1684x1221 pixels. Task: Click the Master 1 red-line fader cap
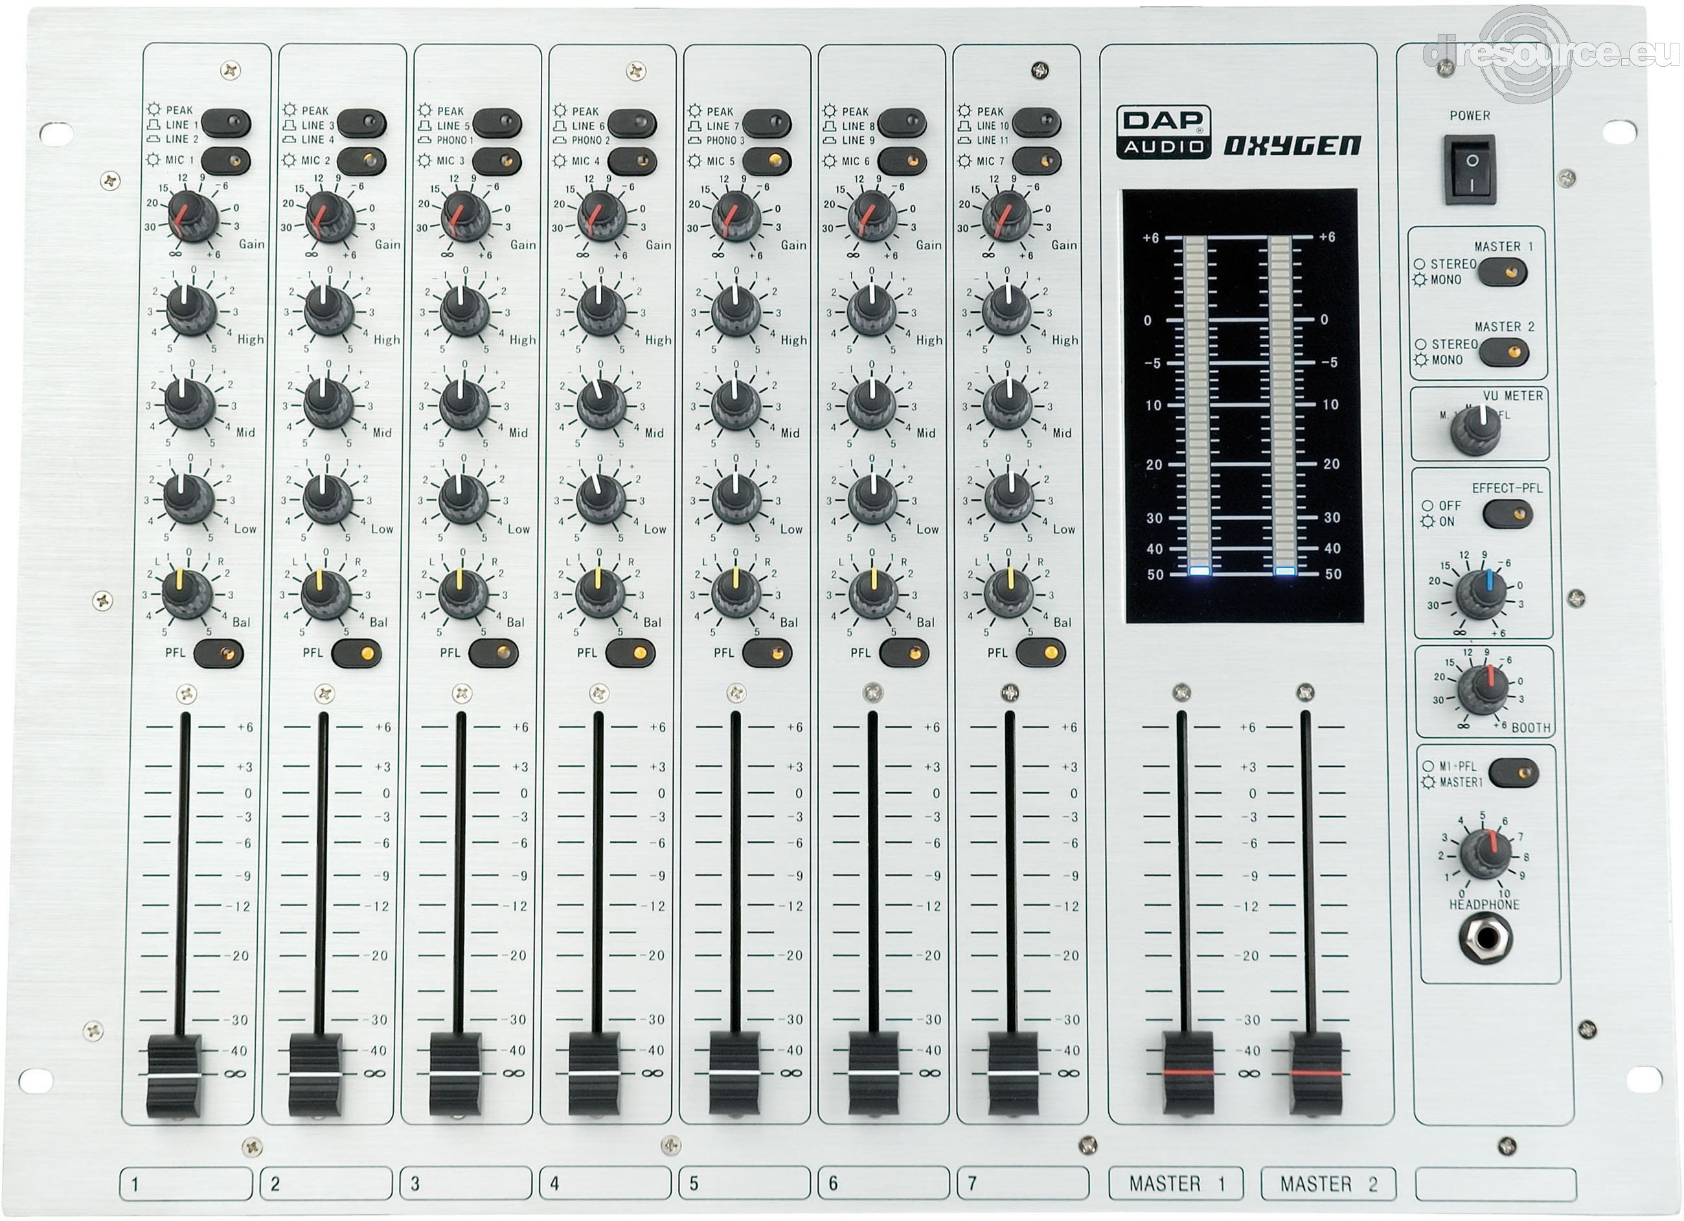[1189, 1073]
